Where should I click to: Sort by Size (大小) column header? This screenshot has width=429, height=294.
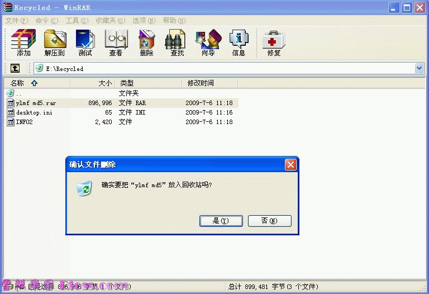(93, 83)
